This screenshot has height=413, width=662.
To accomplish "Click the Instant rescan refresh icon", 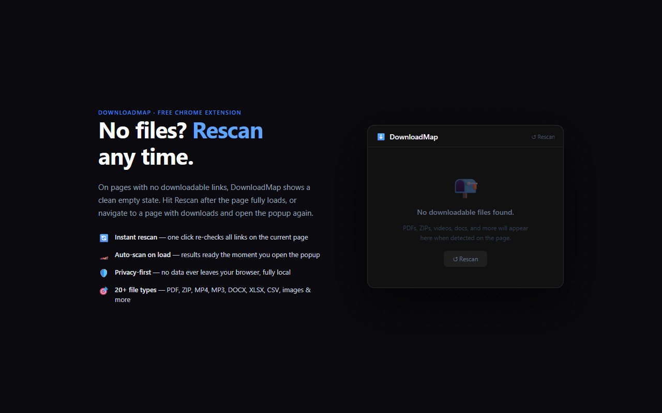I will tap(103, 237).
